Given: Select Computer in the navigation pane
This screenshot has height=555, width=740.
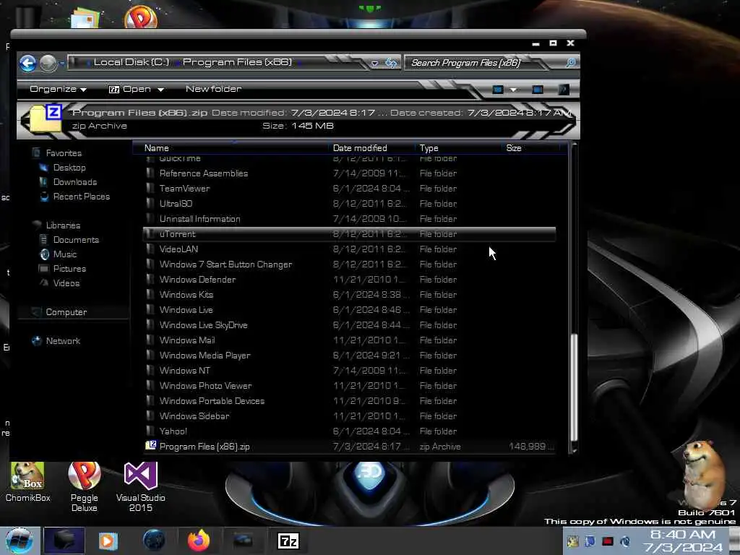Looking at the screenshot, I should coord(66,312).
